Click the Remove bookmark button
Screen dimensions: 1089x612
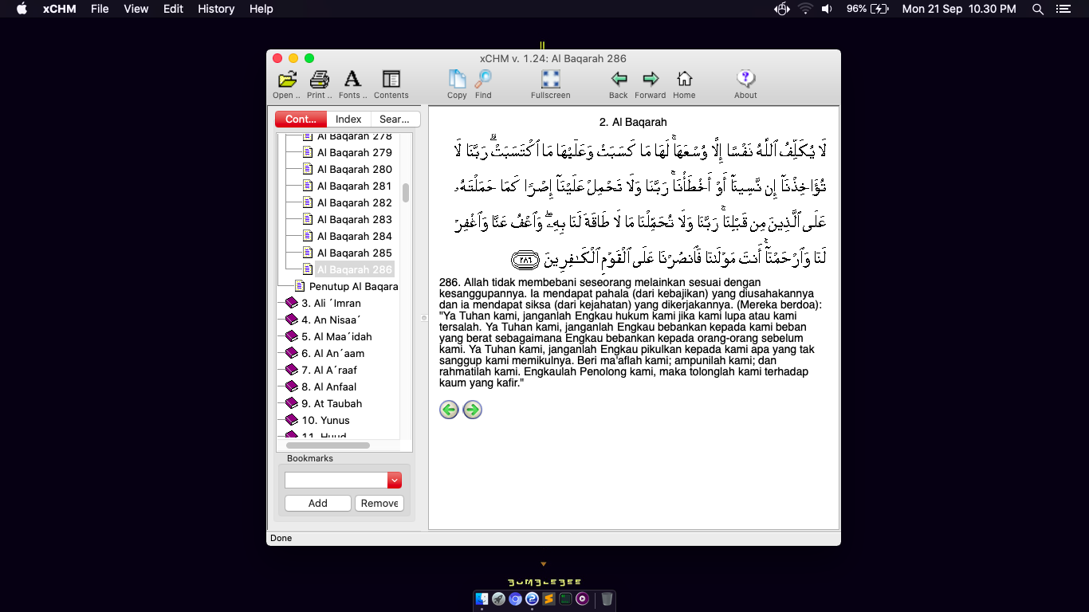pyautogui.click(x=379, y=503)
